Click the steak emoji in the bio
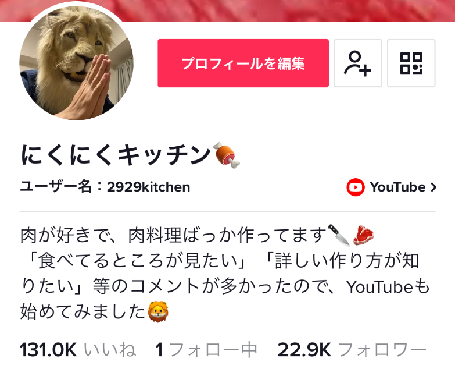Image resolution: width=455 pixels, height=390 pixels. pos(363,235)
